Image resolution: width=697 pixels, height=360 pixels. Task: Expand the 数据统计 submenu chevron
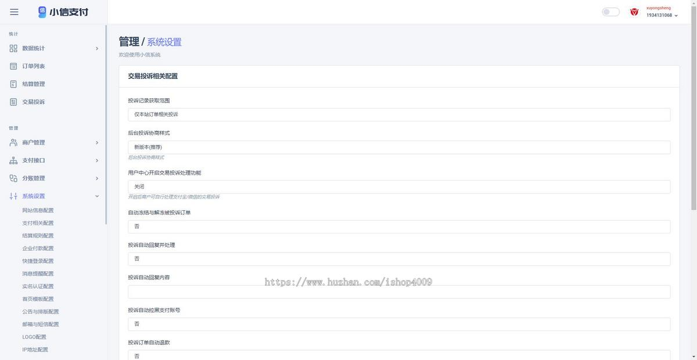[x=97, y=48]
